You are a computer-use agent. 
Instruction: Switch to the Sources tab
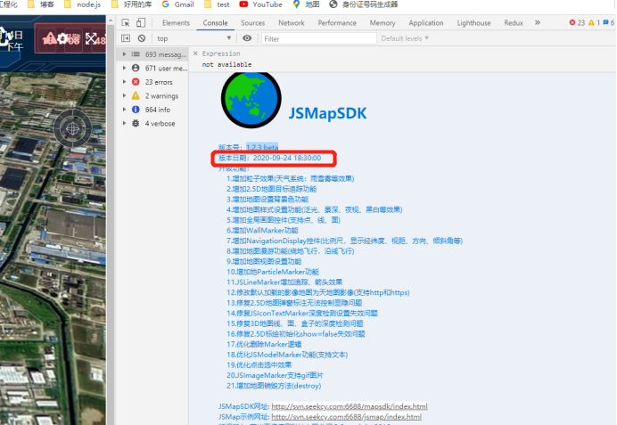click(x=252, y=23)
